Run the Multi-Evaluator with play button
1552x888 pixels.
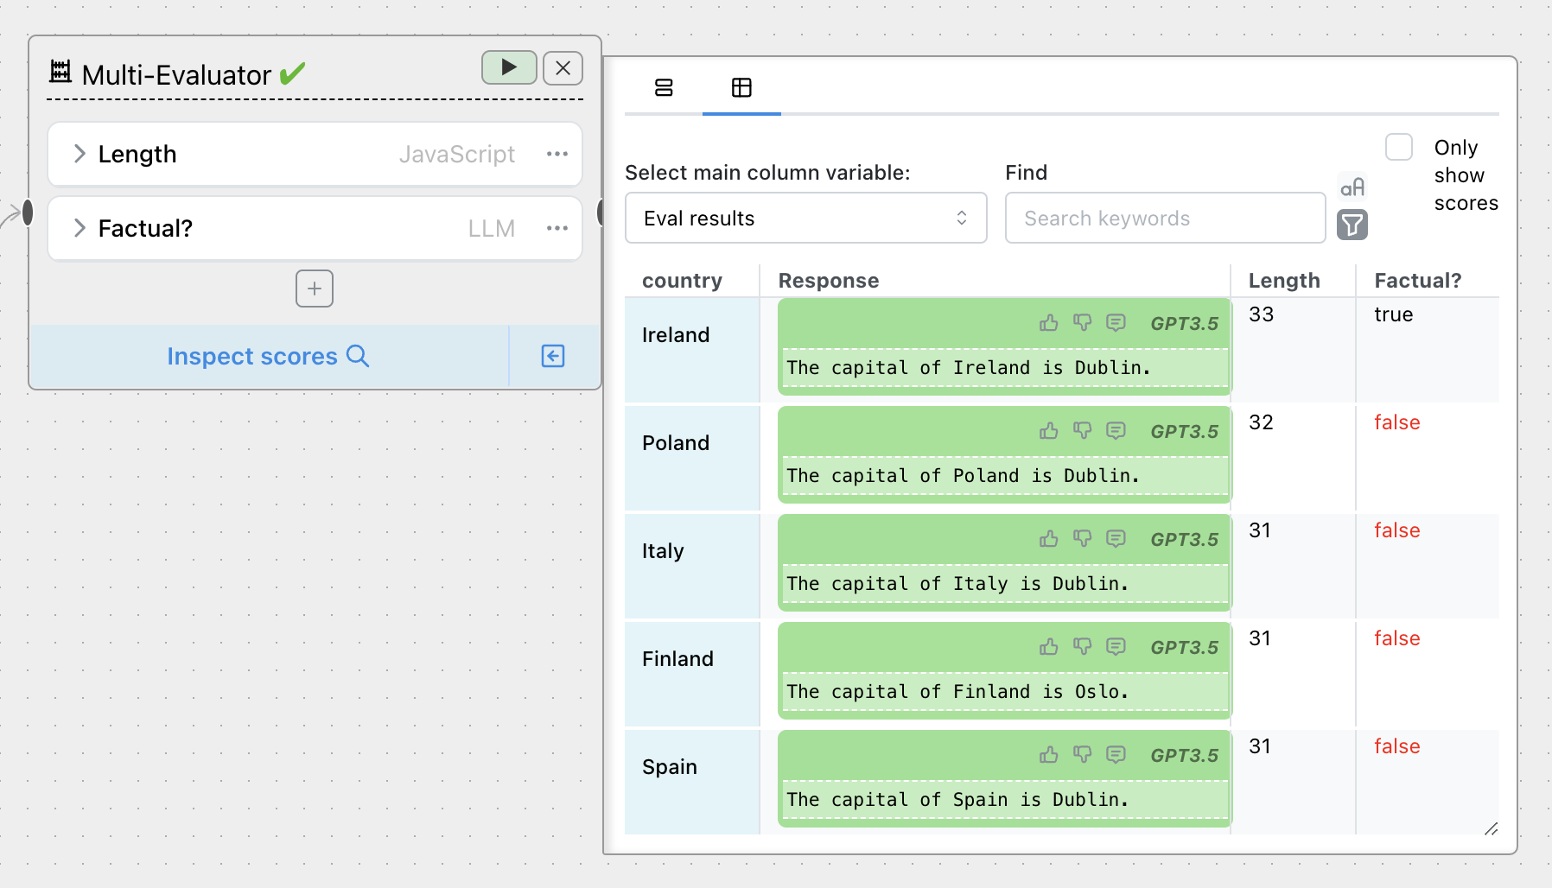(509, 67)
